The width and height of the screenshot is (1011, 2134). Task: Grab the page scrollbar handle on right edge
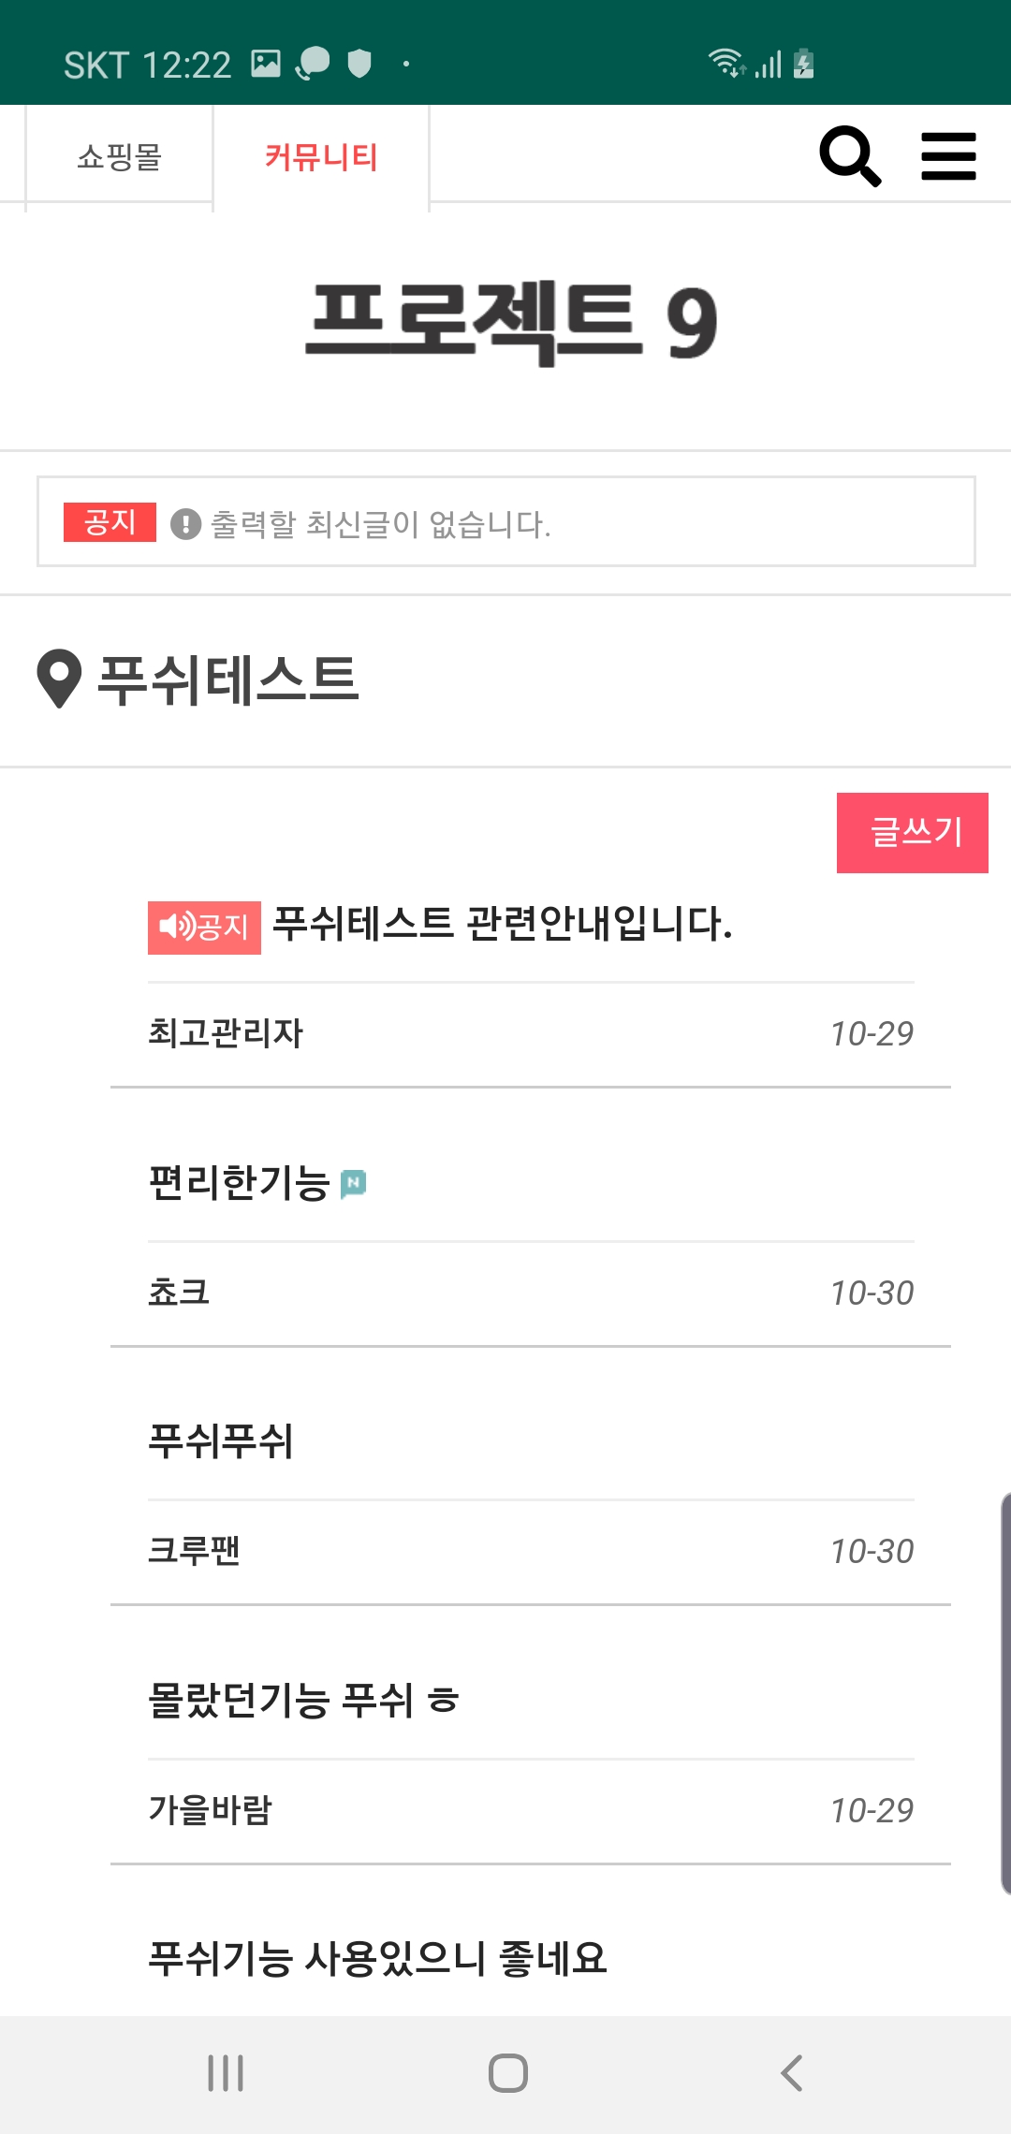(x=1004, y=1694)
